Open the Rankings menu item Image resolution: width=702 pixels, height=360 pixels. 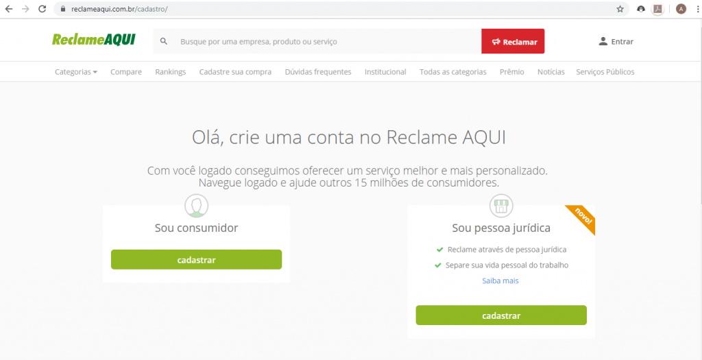click(171, 71)
